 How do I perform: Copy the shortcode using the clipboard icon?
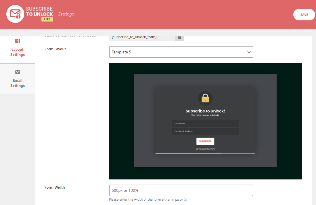pos(179,38)
